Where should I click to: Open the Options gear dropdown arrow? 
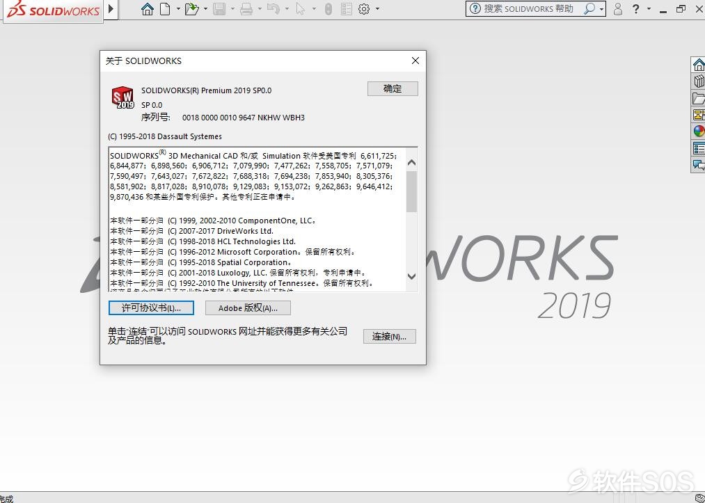click(x=377, y=8)
